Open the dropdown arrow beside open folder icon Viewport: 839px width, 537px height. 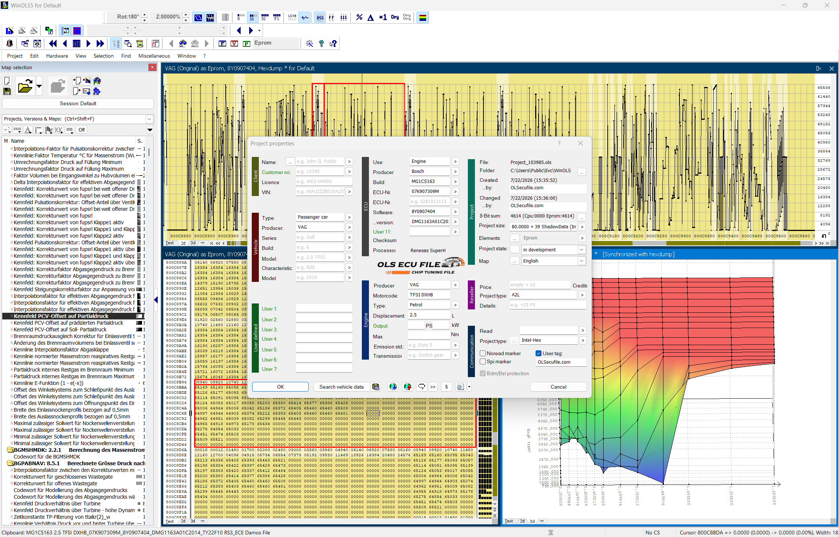[39, 86]
